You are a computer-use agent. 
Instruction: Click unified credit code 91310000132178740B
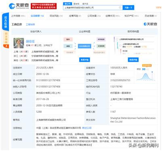[x=48, y=80]
